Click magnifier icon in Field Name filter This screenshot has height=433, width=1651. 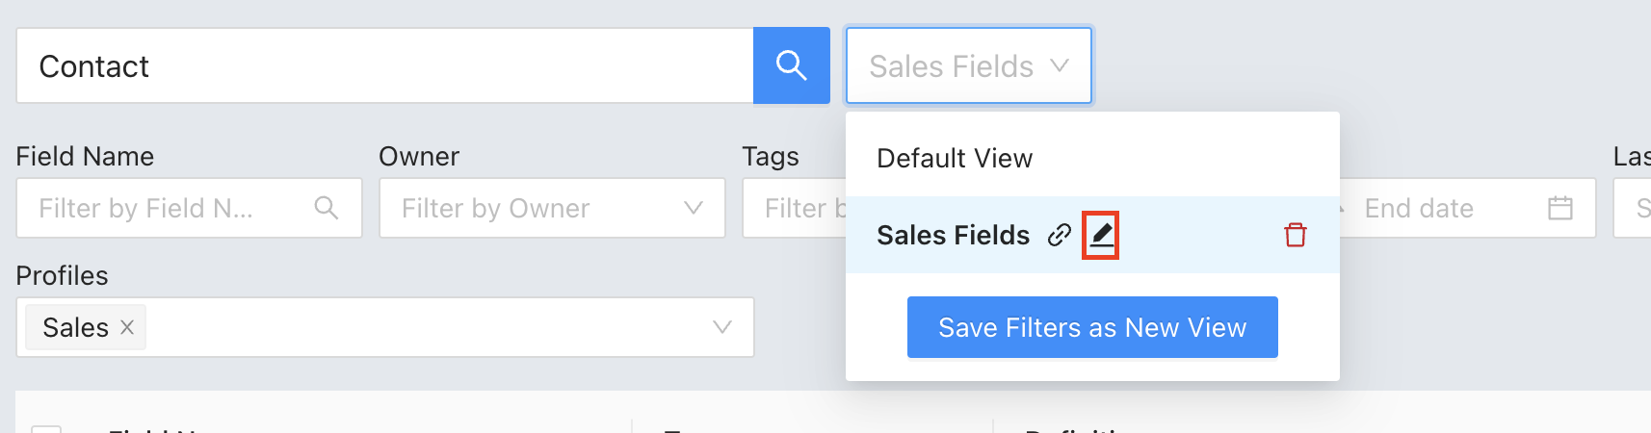(x=327, y=208)
